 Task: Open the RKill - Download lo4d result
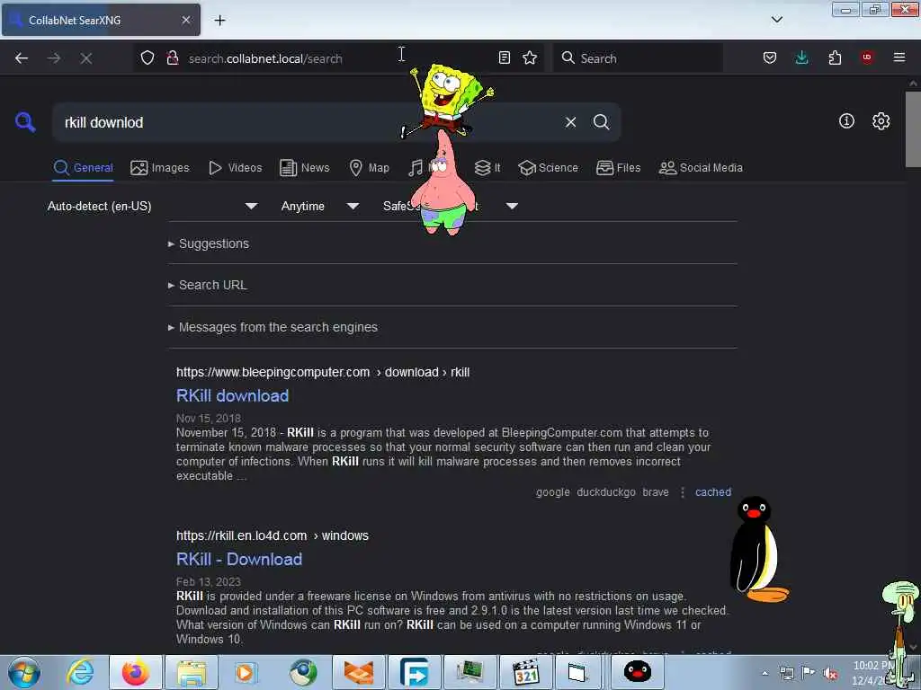point(239,559)
